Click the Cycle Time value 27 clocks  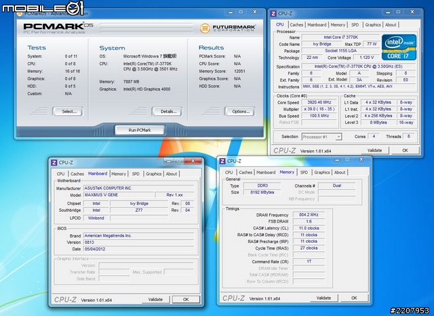pyautogui.click(x=309, y=248)
